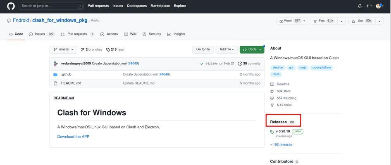The image size is (391, 165).
Task: Click the Go to file button
Action: (203, 49)
